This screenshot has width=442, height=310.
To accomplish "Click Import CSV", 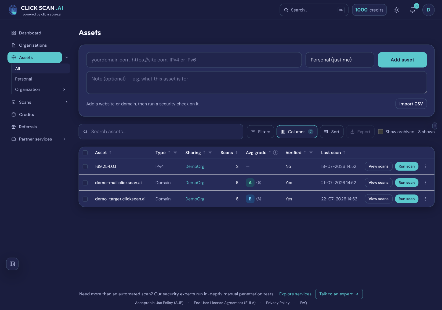I will (x=411, y=104).
